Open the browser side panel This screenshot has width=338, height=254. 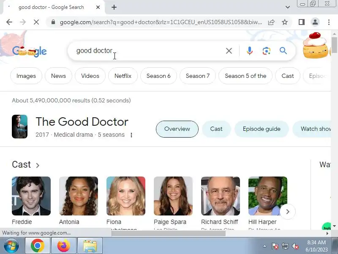(x=302, y=22)
